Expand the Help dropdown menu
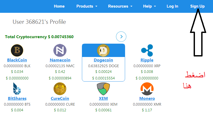The width and height of the screenshot is (213, 115). pos(149,6)
